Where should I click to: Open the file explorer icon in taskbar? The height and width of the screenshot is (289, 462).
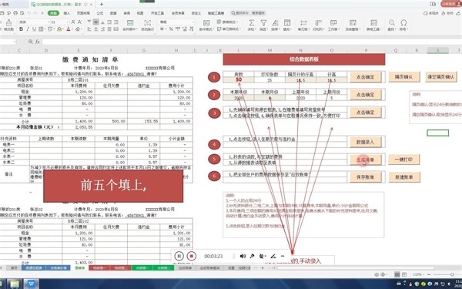click(x=14, y=284)
